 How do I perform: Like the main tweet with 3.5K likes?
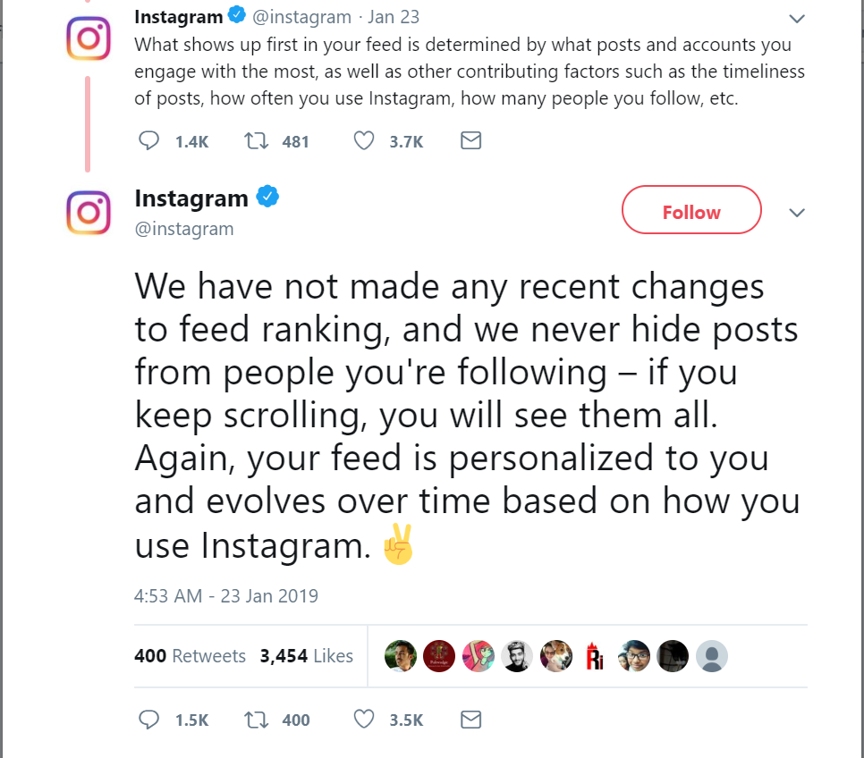pos(363,720)
